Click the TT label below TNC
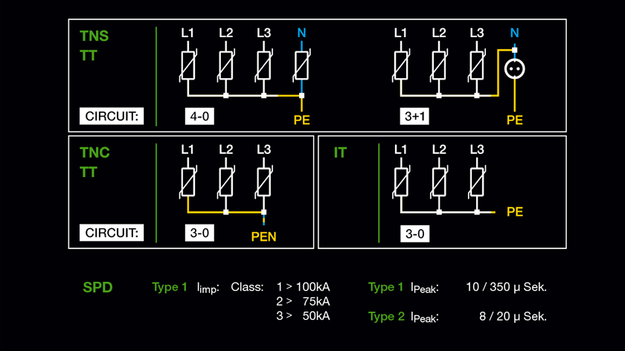Screen dimensions: 625x351 pyautogui.click(x=88, y=172)
